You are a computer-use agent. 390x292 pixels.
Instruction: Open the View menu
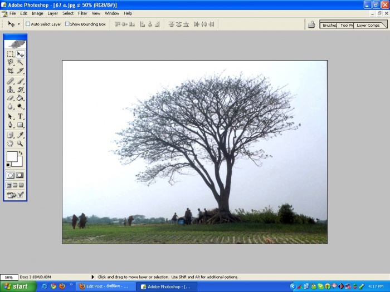pyautogui.click(x=96, y=13)
